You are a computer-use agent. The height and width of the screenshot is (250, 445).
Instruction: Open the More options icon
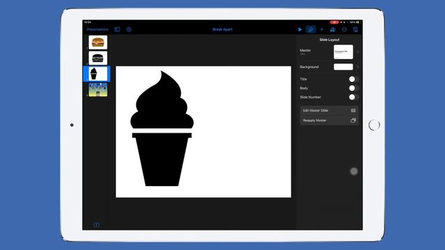tap(344, 29)
